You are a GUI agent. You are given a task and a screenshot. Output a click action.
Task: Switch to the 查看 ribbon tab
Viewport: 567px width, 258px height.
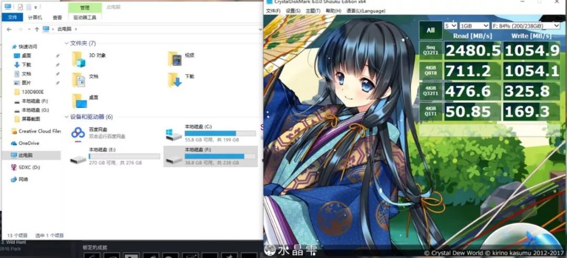[57, 17]
